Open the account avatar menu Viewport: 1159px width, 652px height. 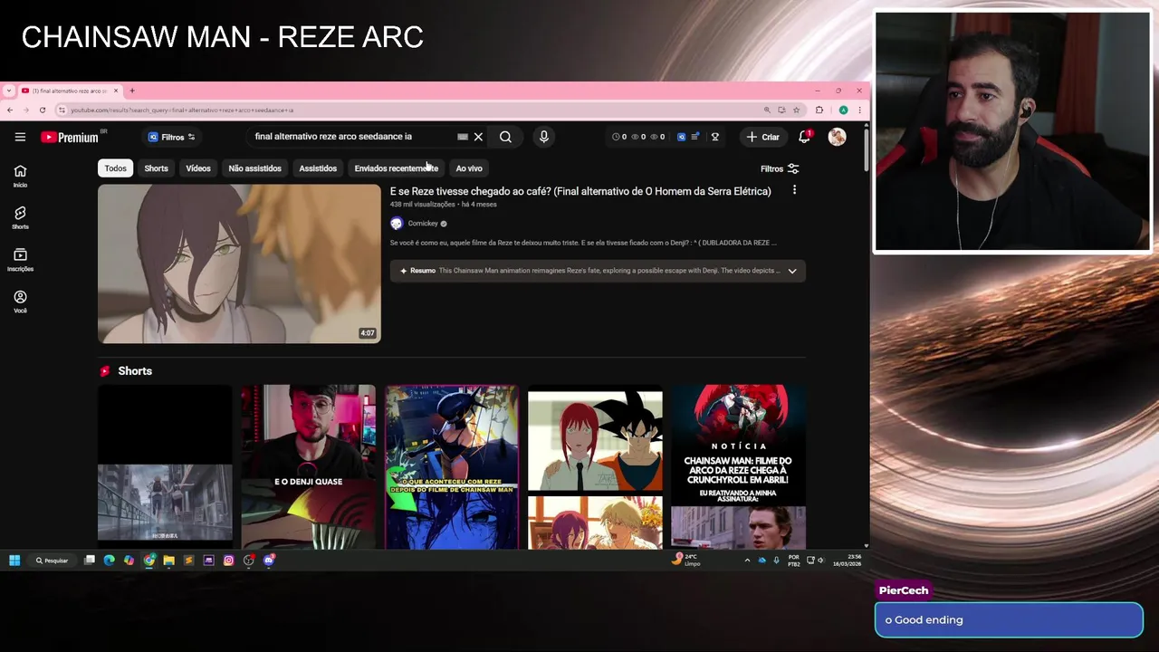837,137
